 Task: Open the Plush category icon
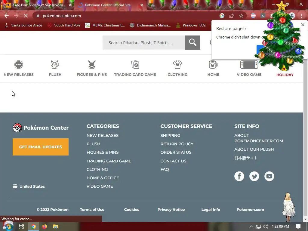click(55, 65)
